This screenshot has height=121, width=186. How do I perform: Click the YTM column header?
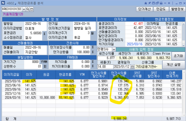click(82, 75)
